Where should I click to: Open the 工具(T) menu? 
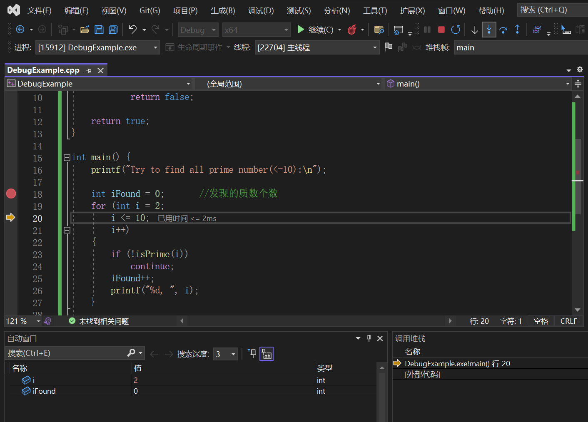pyautogui.click(x=375, y=10)
